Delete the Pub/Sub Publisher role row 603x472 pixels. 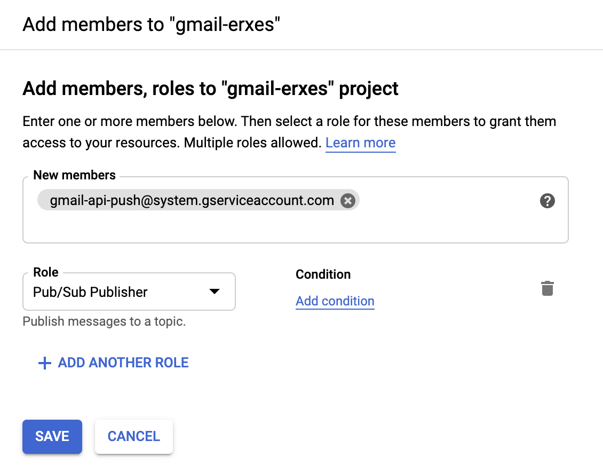point(548,288)
